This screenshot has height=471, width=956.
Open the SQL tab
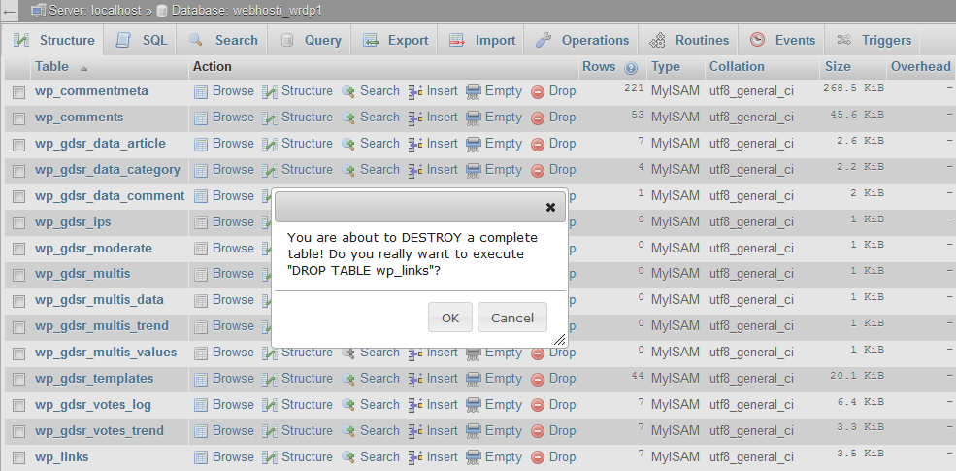(x=142, y=41)
